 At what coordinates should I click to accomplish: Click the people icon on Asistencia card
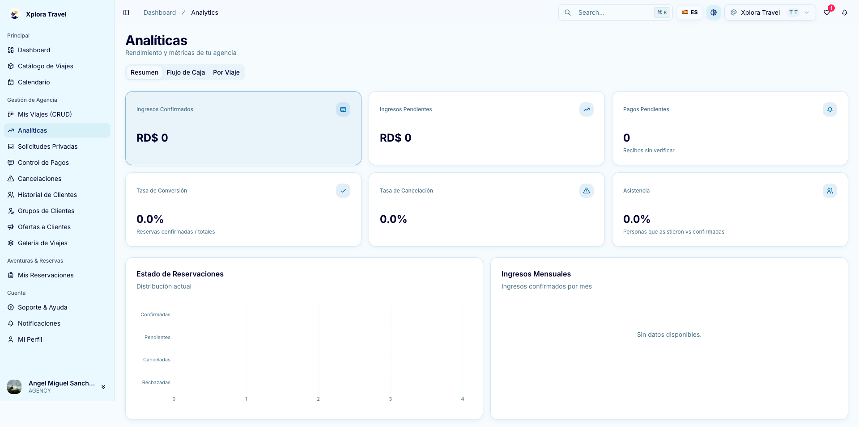click(x=830, y=191)
